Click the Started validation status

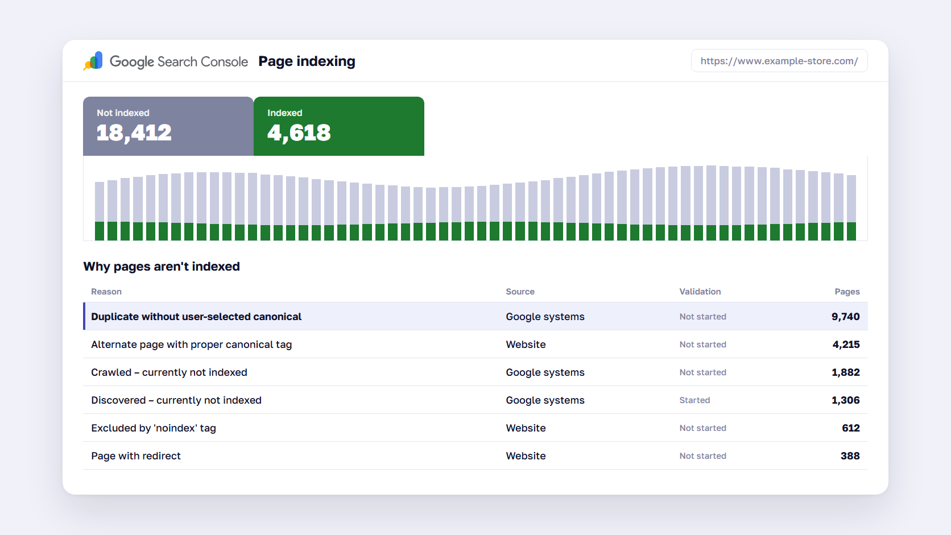point(695,400)
